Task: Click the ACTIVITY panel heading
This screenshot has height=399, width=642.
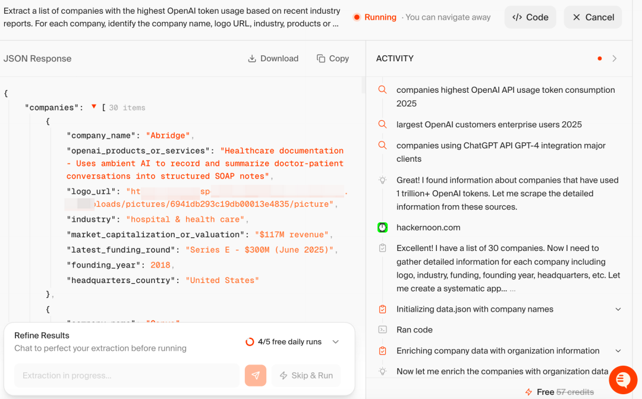Action: pyautogui.click(x=395, y=59)
